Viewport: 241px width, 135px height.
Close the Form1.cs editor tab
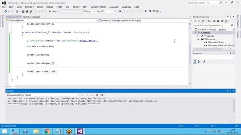[x=20, y=17]
